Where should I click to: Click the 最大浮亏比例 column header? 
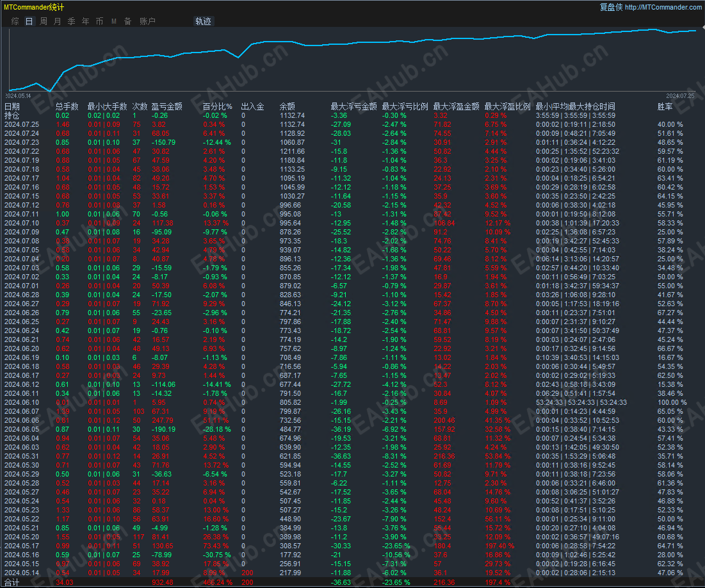405,106
